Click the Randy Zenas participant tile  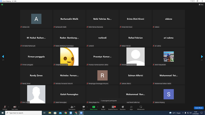pyautogui.click(x=36, y=75)
